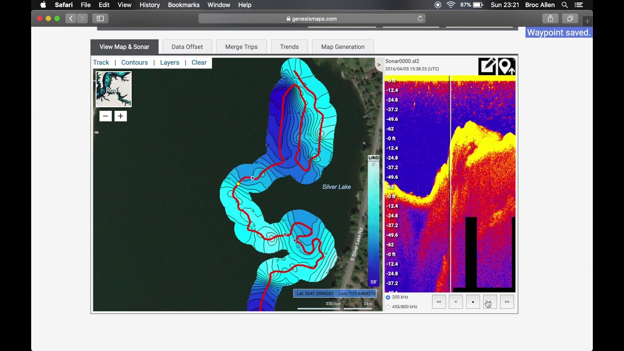Screen dimensions: 624x351
Task: Rewind sonar playback with double-left arrows
Action: click(x=439, y=302)
